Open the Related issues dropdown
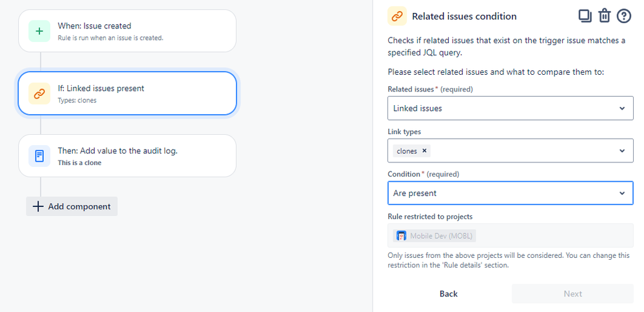The width and height of the screenshot is (644, 312). [x=510, y=108]
